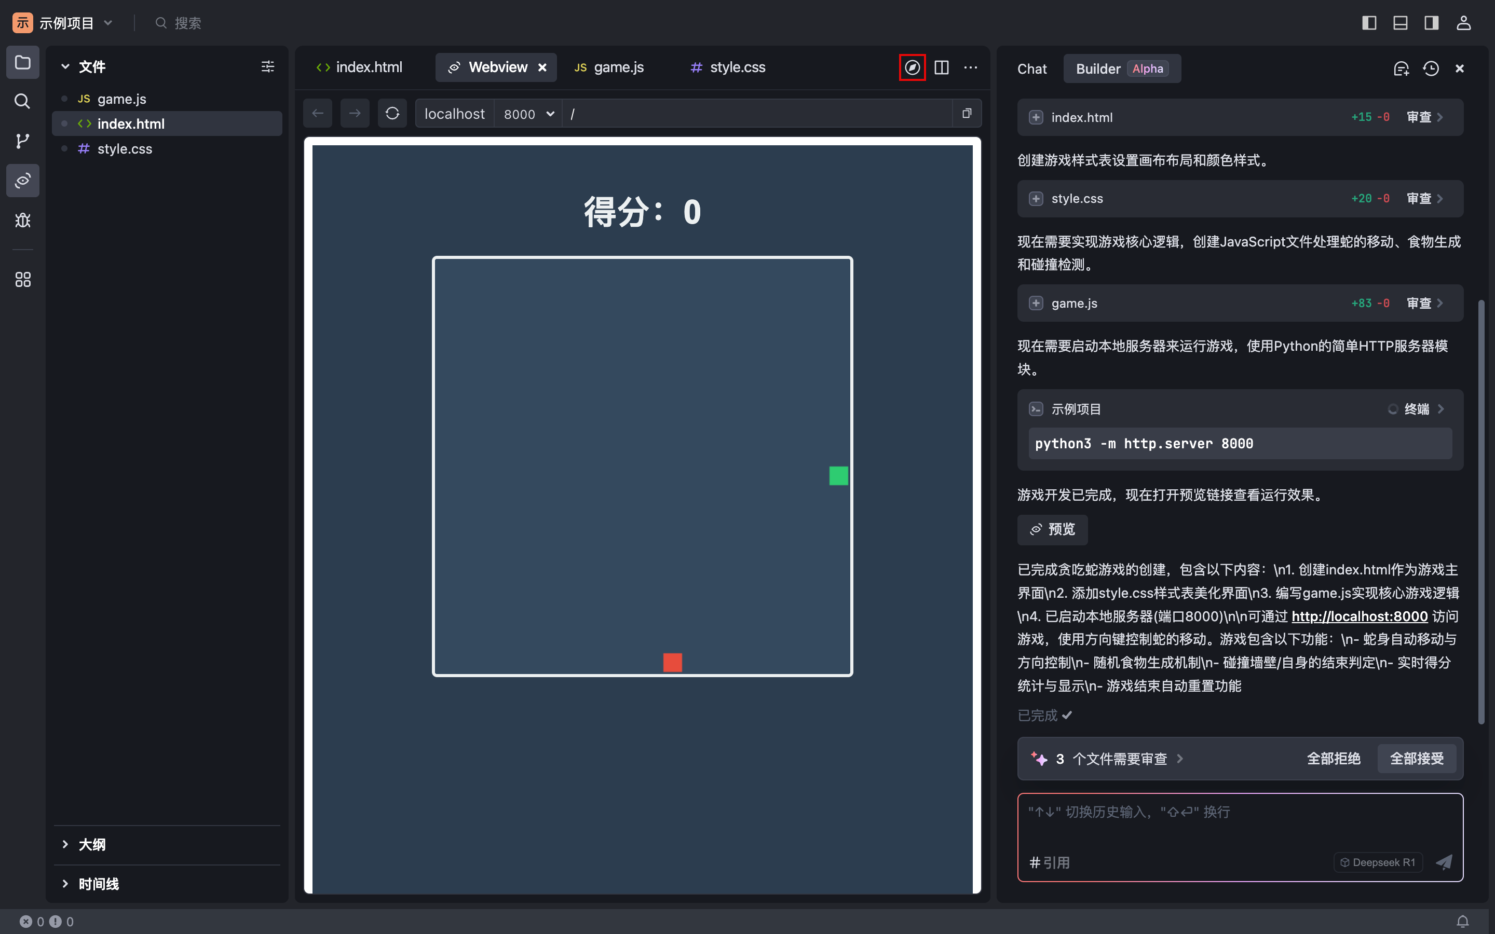Click the localhost host field
Screen dimensions: 1495x934
455,114
